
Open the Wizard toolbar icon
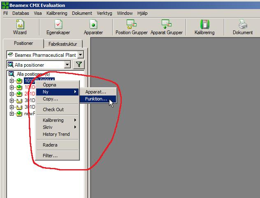coord(20,24)
